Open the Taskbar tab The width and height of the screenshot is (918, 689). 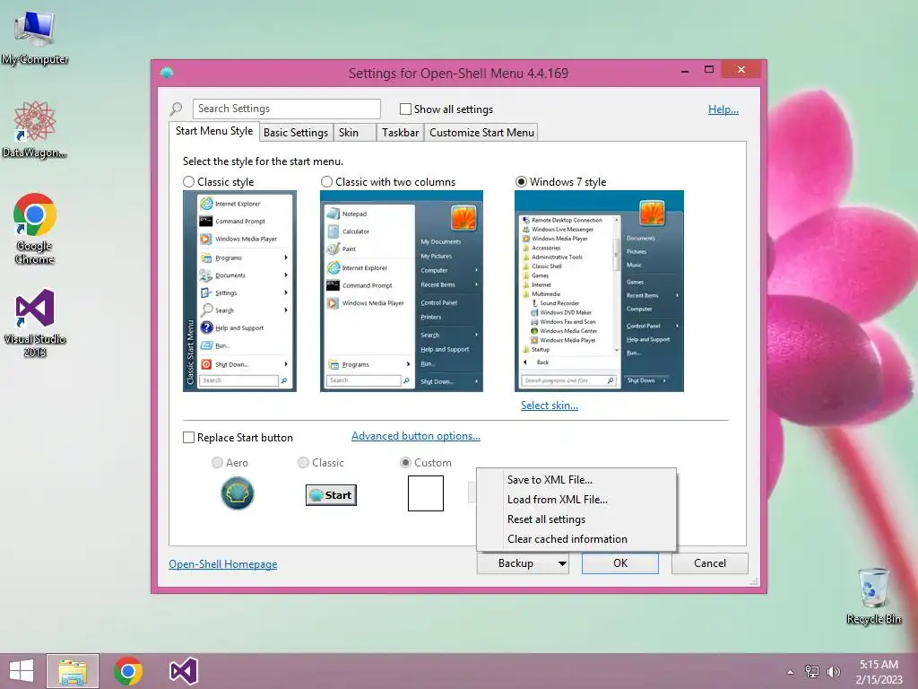click(400, 133)
